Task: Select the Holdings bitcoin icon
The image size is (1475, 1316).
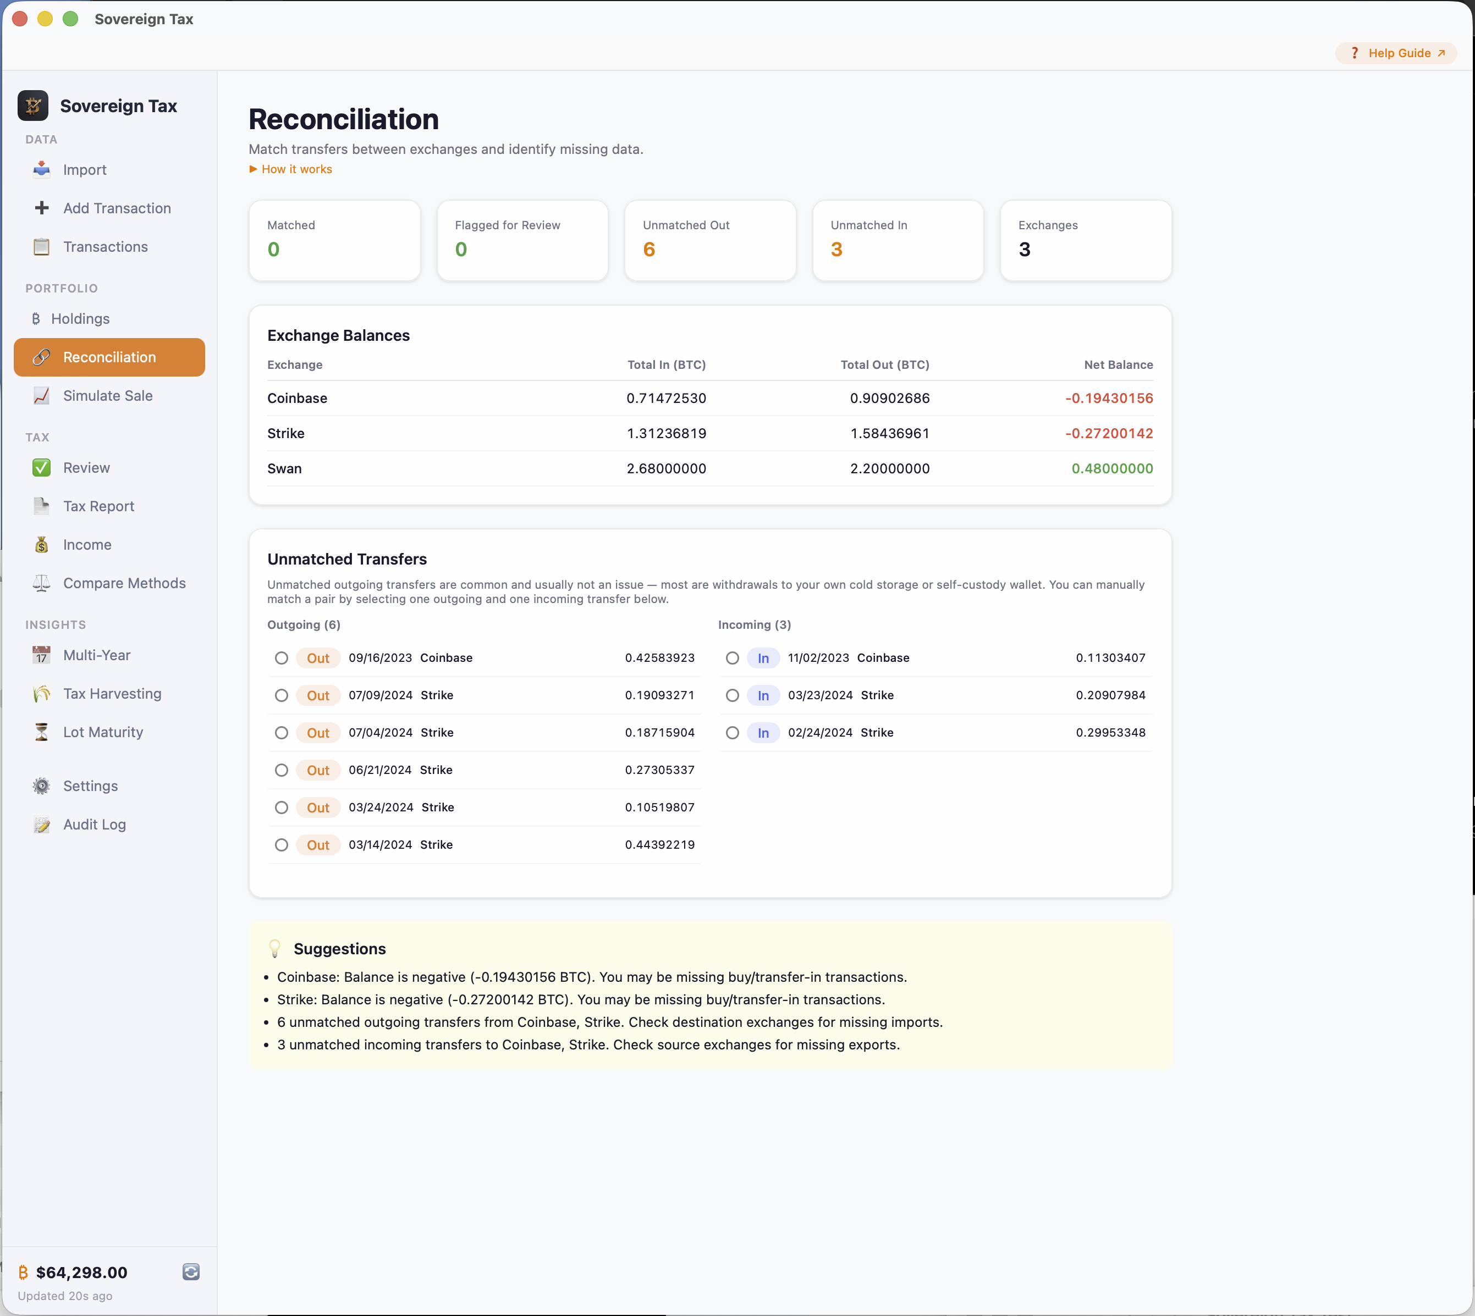Action: tap(35, 318)
